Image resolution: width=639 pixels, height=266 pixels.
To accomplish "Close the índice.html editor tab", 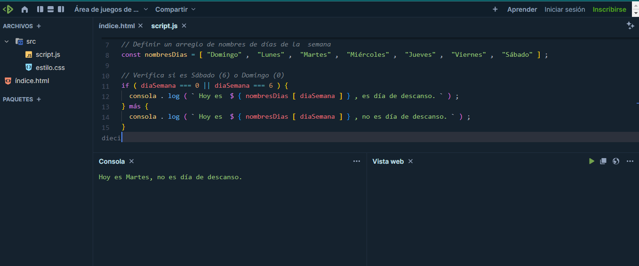I will (140, 26).
